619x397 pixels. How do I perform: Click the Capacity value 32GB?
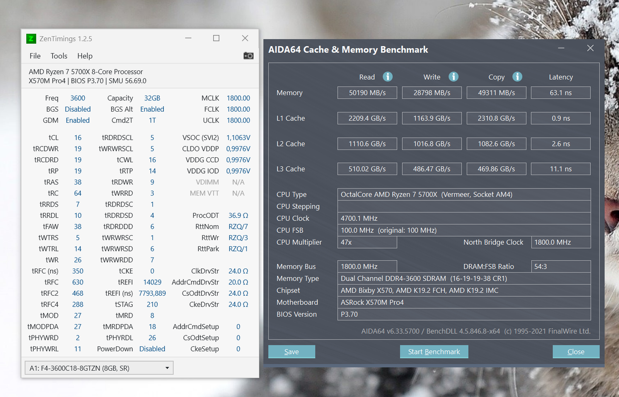tap(152, 98)
